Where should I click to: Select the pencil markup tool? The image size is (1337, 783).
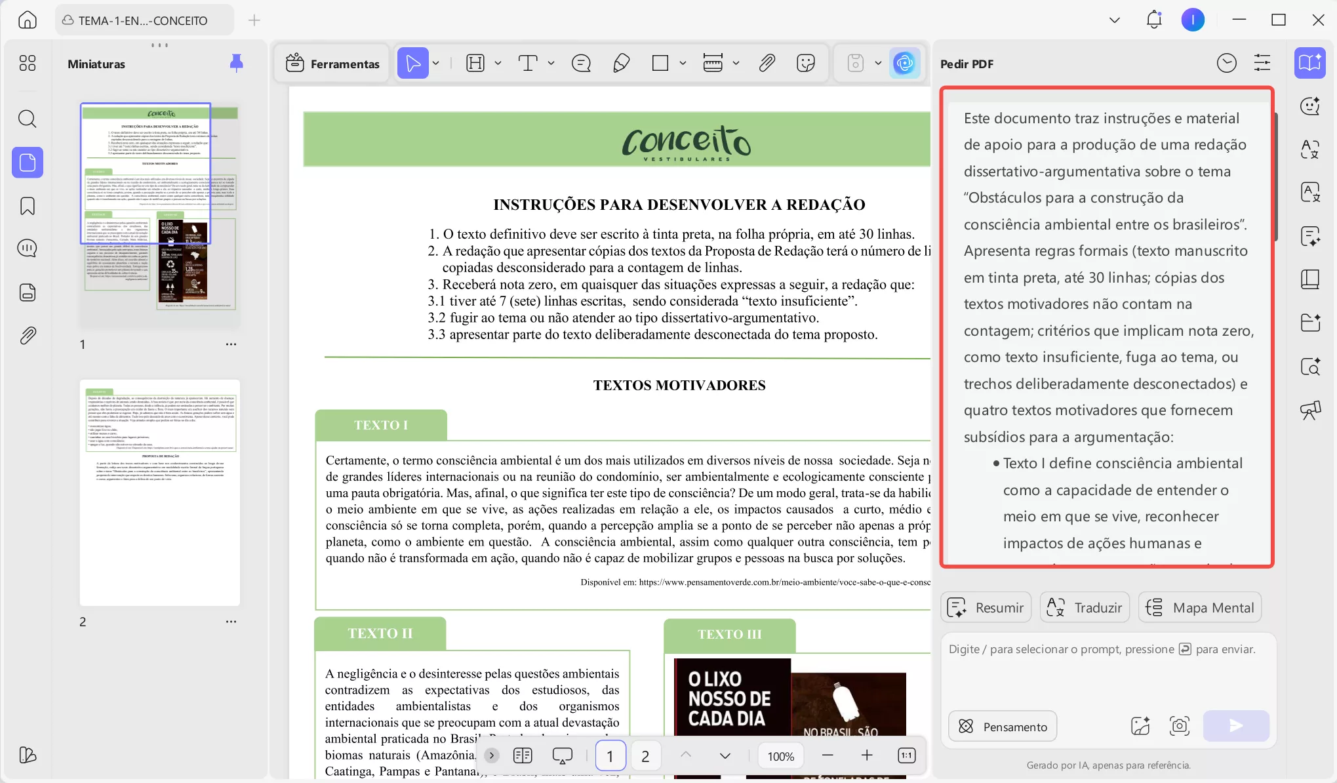click(x=621, y=63)
